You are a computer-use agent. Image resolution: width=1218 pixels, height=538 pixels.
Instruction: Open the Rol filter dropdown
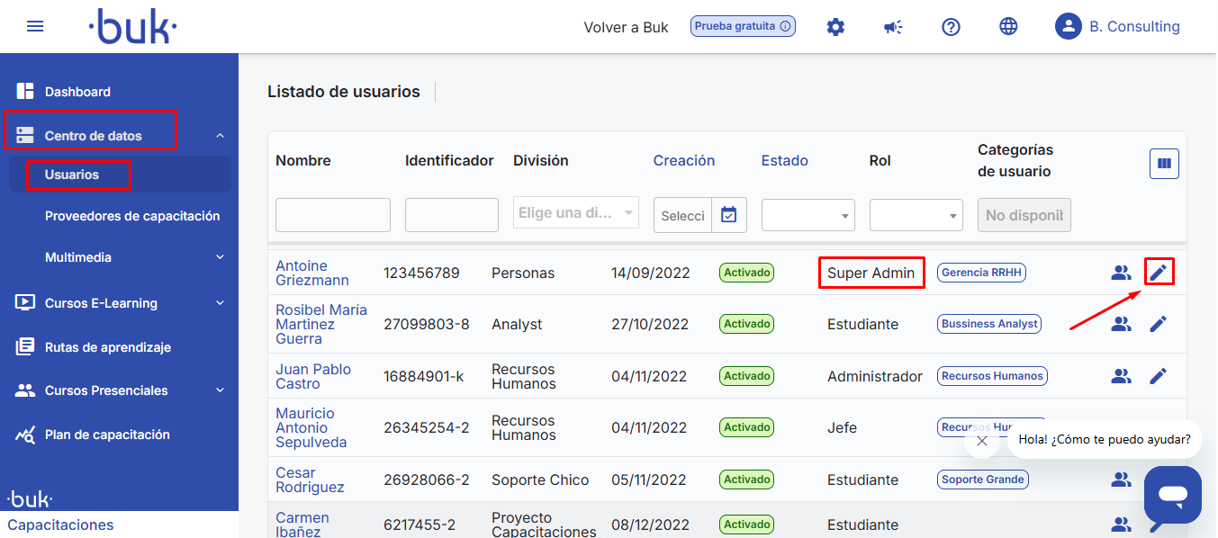point(916,216)
